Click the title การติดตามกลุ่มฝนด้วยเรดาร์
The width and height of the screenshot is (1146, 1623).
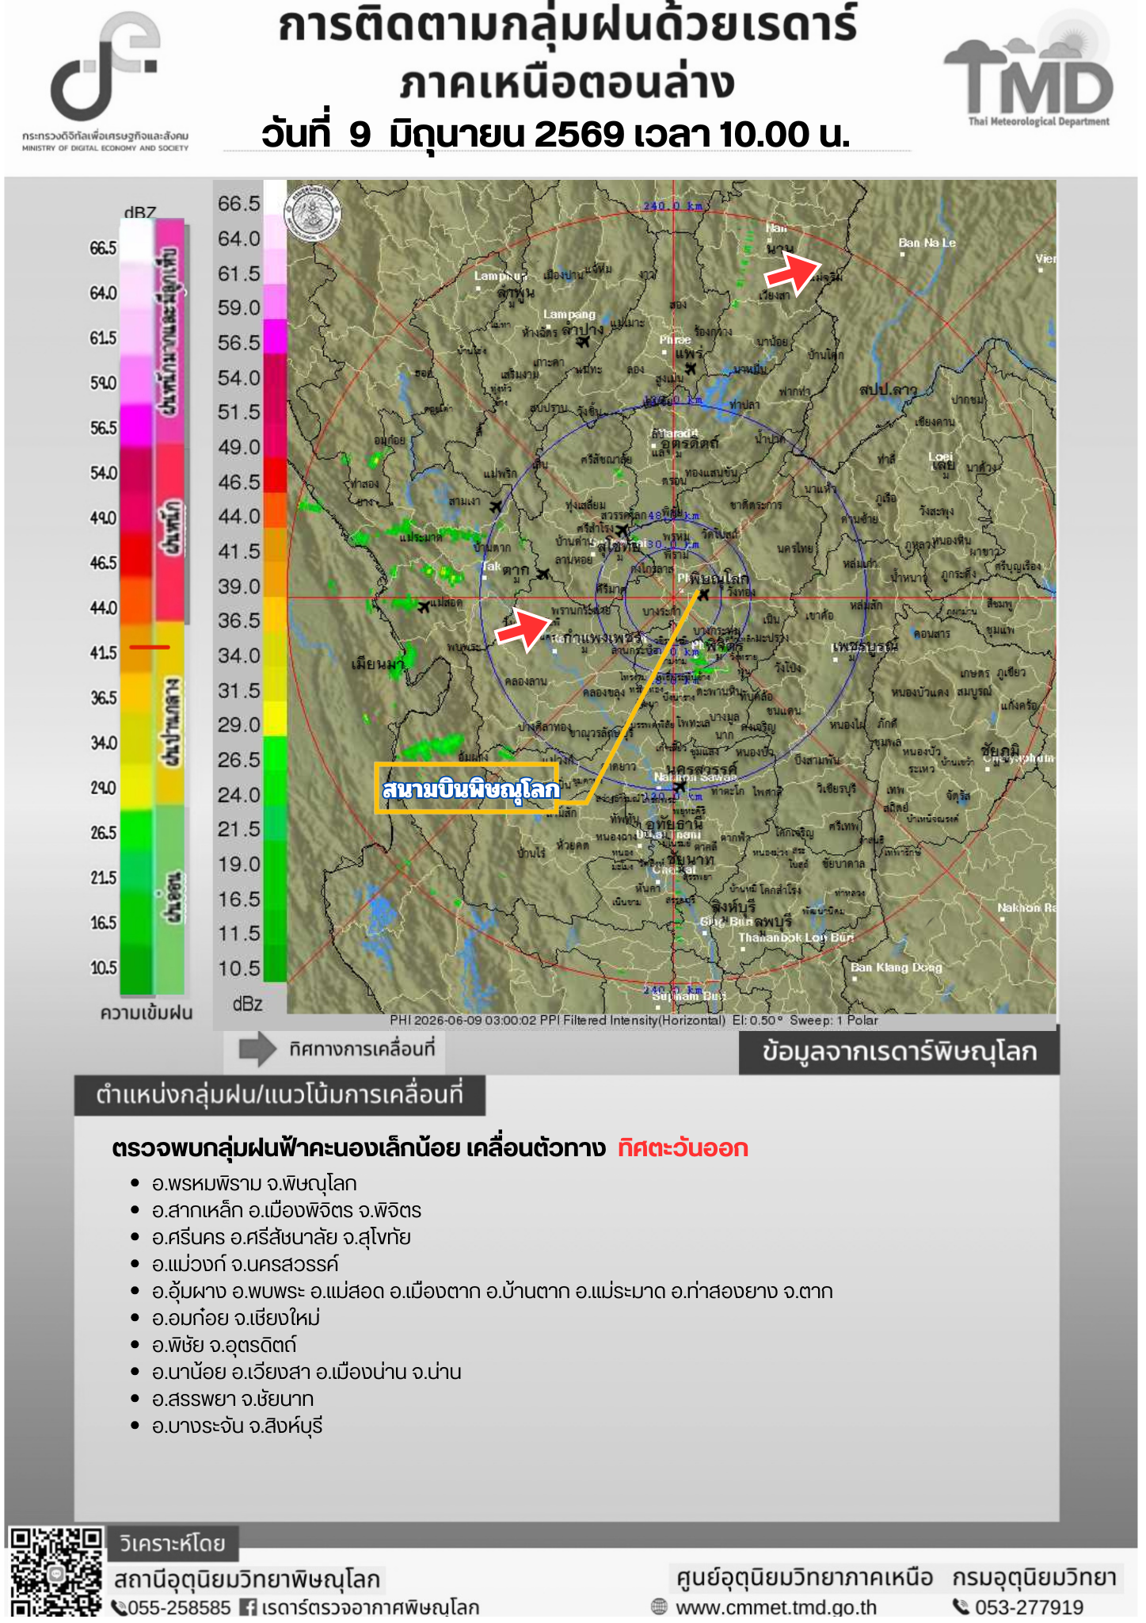point(568,25)
